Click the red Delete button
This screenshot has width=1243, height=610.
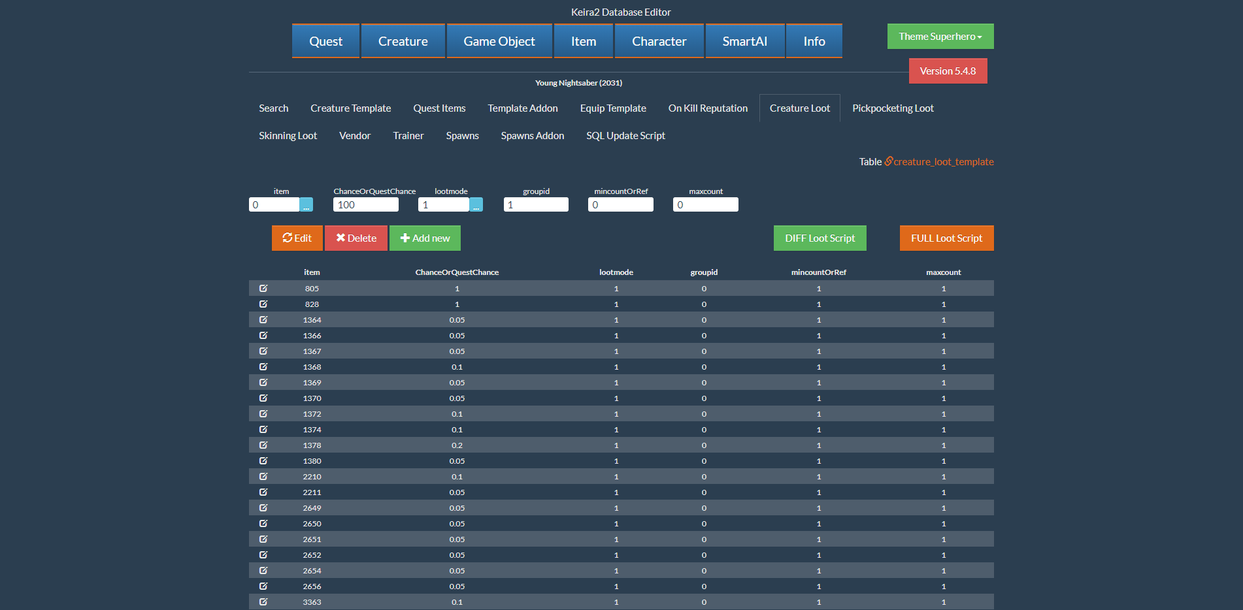[x=356, y=238]
